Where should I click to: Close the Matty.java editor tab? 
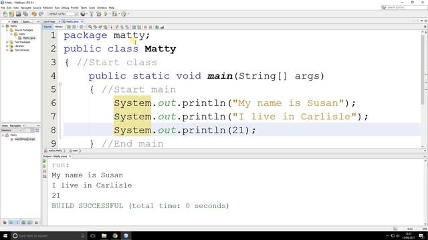(x=82, y=21)
